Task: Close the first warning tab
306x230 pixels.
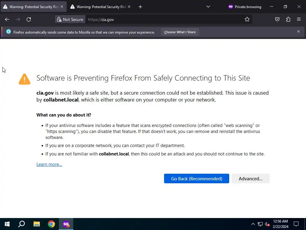Action: [62, 7]
